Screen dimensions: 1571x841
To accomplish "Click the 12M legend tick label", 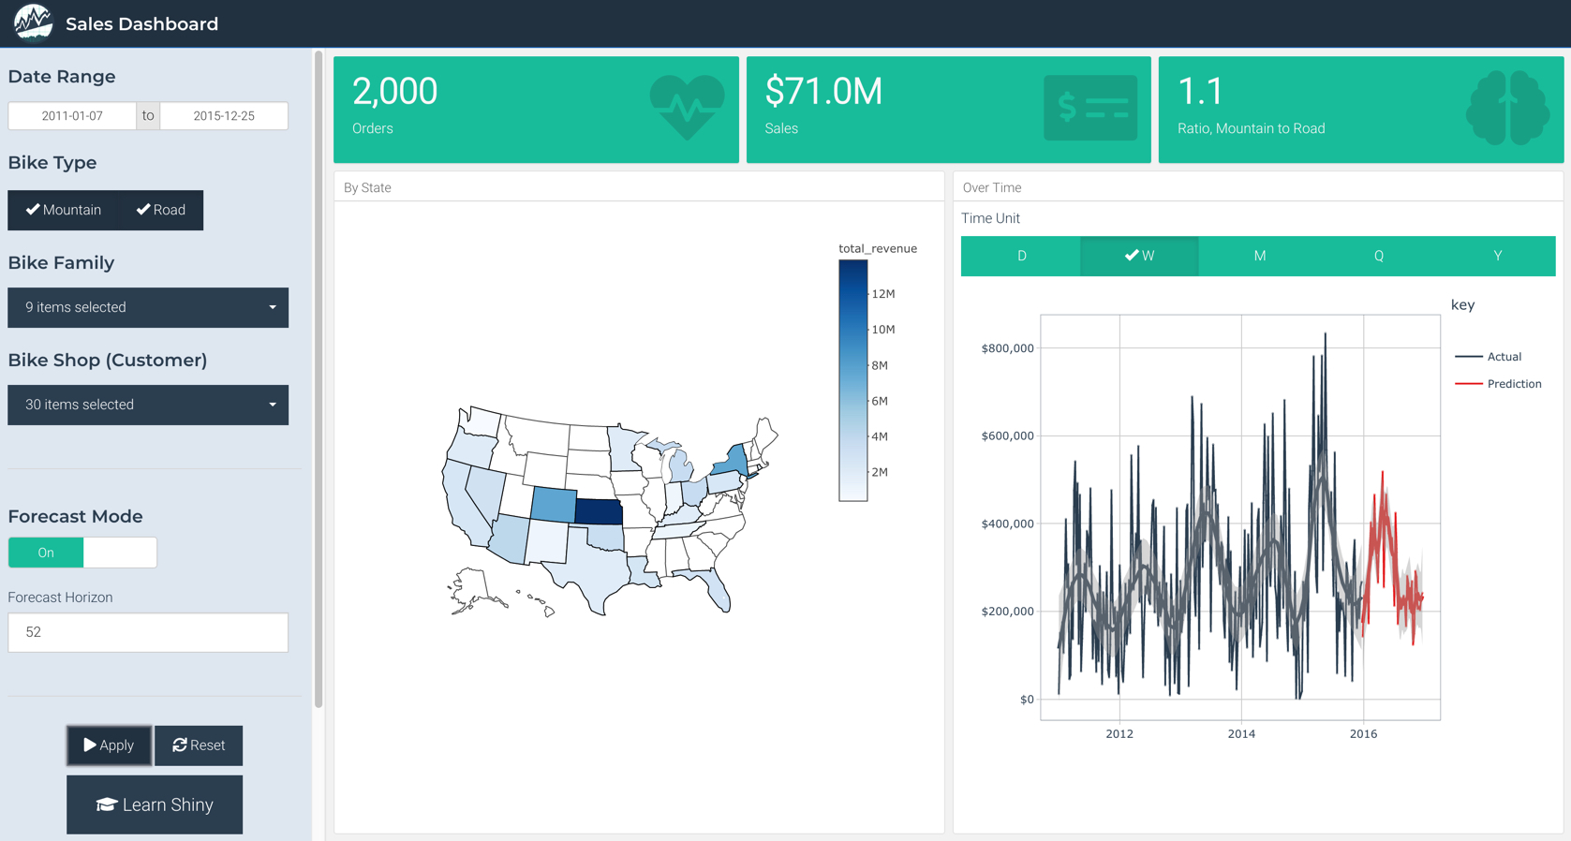I will 883,294.
